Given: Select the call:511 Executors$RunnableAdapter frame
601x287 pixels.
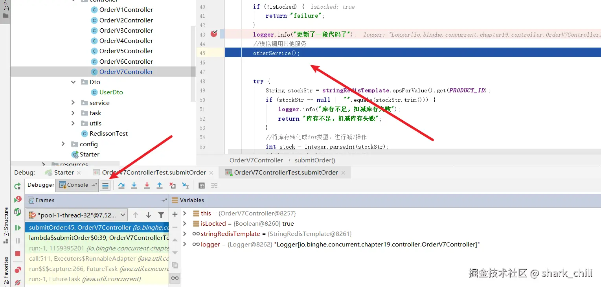Looking at the screenshot, I should click(x=97, y=259).
